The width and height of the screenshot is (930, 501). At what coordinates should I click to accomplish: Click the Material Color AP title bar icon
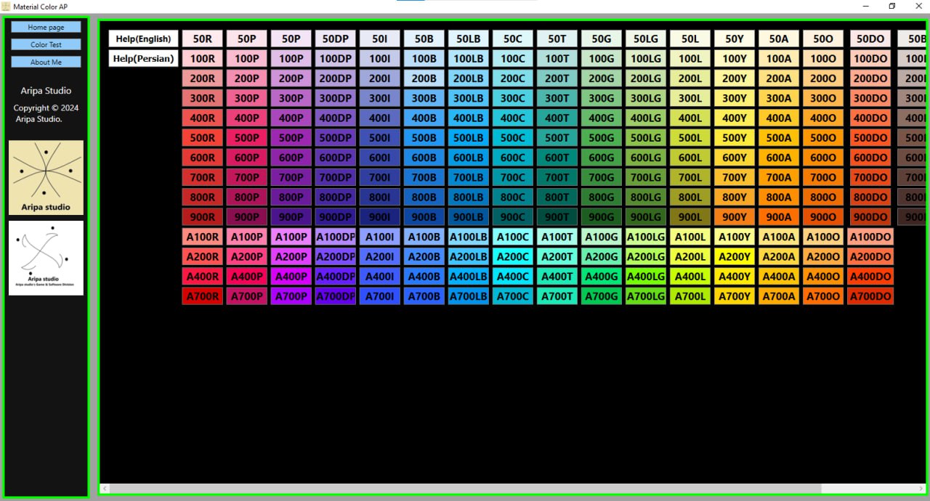[6, 6]
